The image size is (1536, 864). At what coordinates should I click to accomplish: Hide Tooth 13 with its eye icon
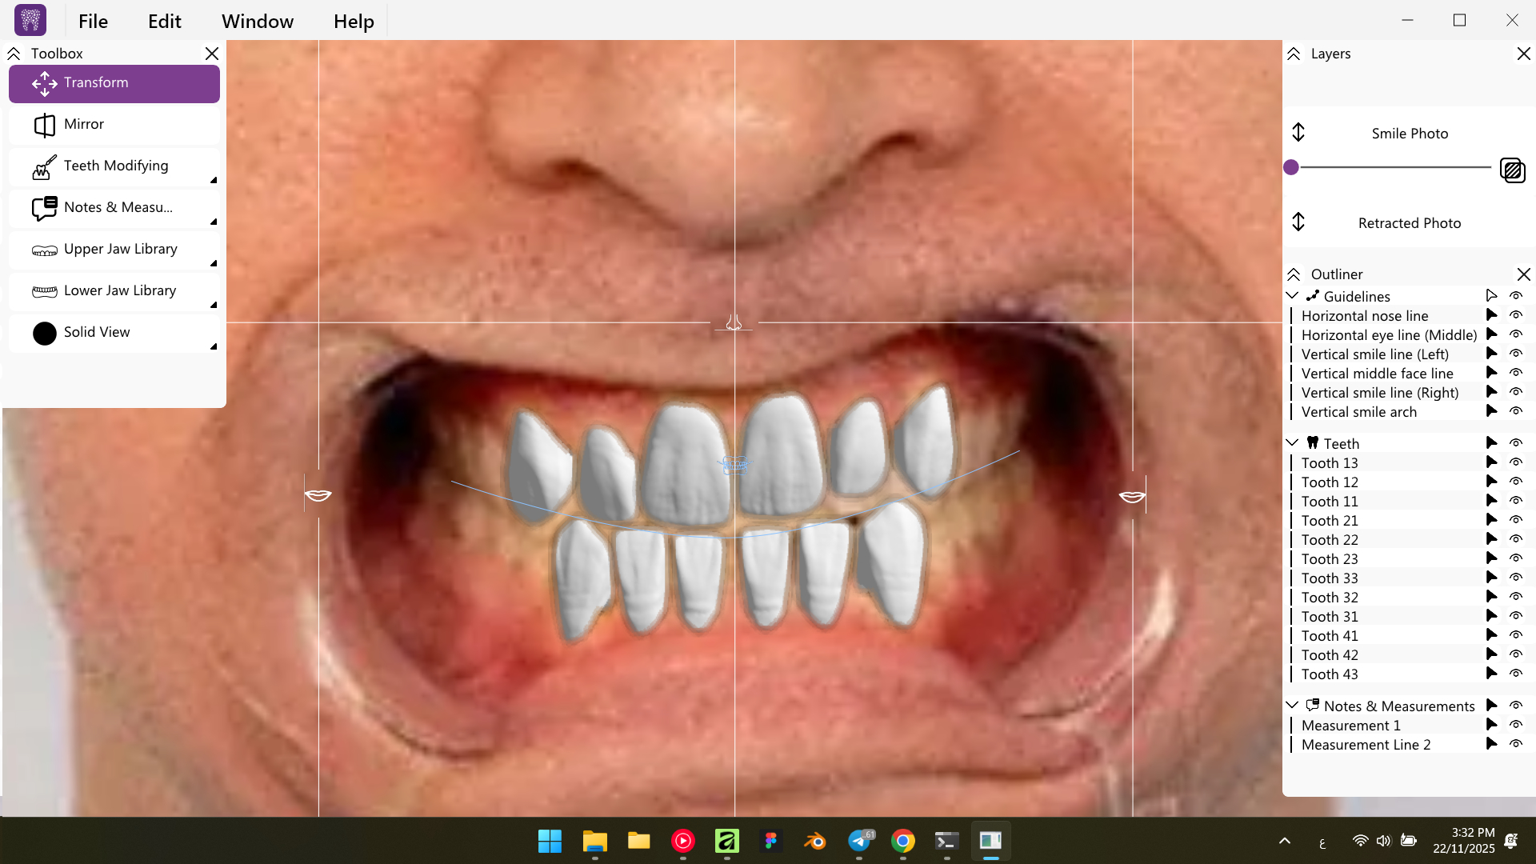[x=1515, y=462]
